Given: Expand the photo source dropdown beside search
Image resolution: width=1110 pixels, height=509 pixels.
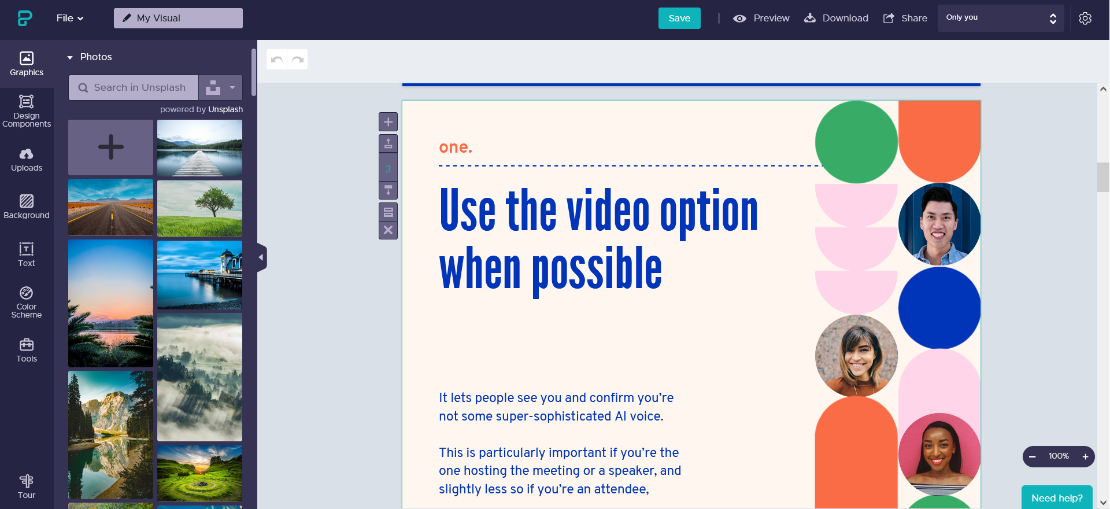Looking at the screenshot, I should (x=232, y=88).
